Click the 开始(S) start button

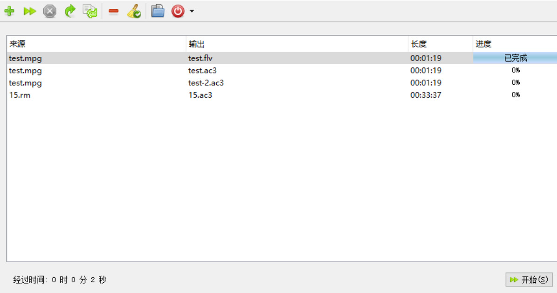click(529, 279)
